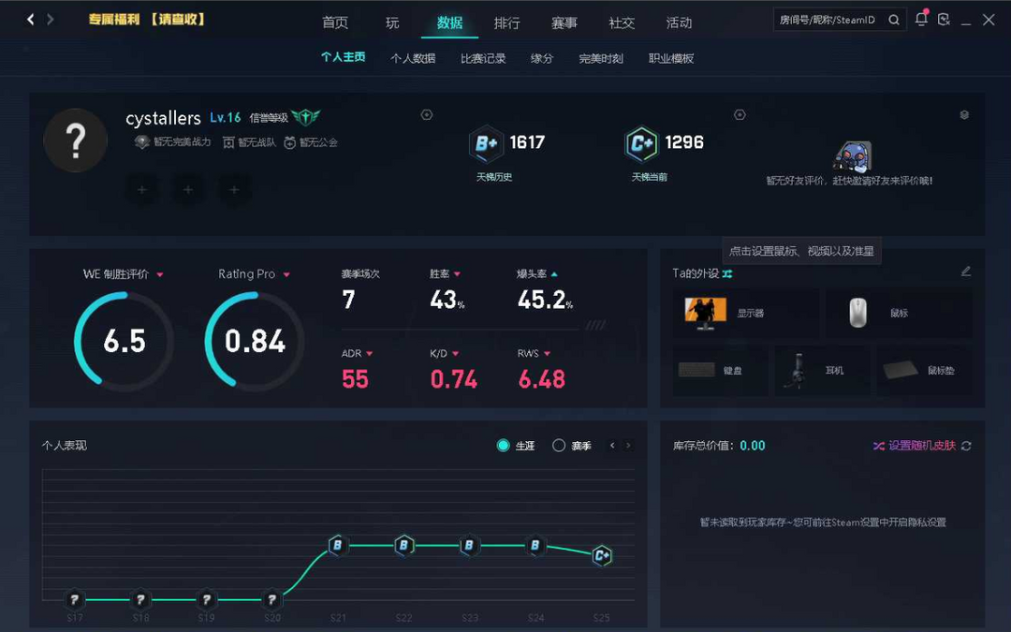Edit peripherals with the pencil icon
The height and width of the screenshot is (632, 1011).
[966, 272]
